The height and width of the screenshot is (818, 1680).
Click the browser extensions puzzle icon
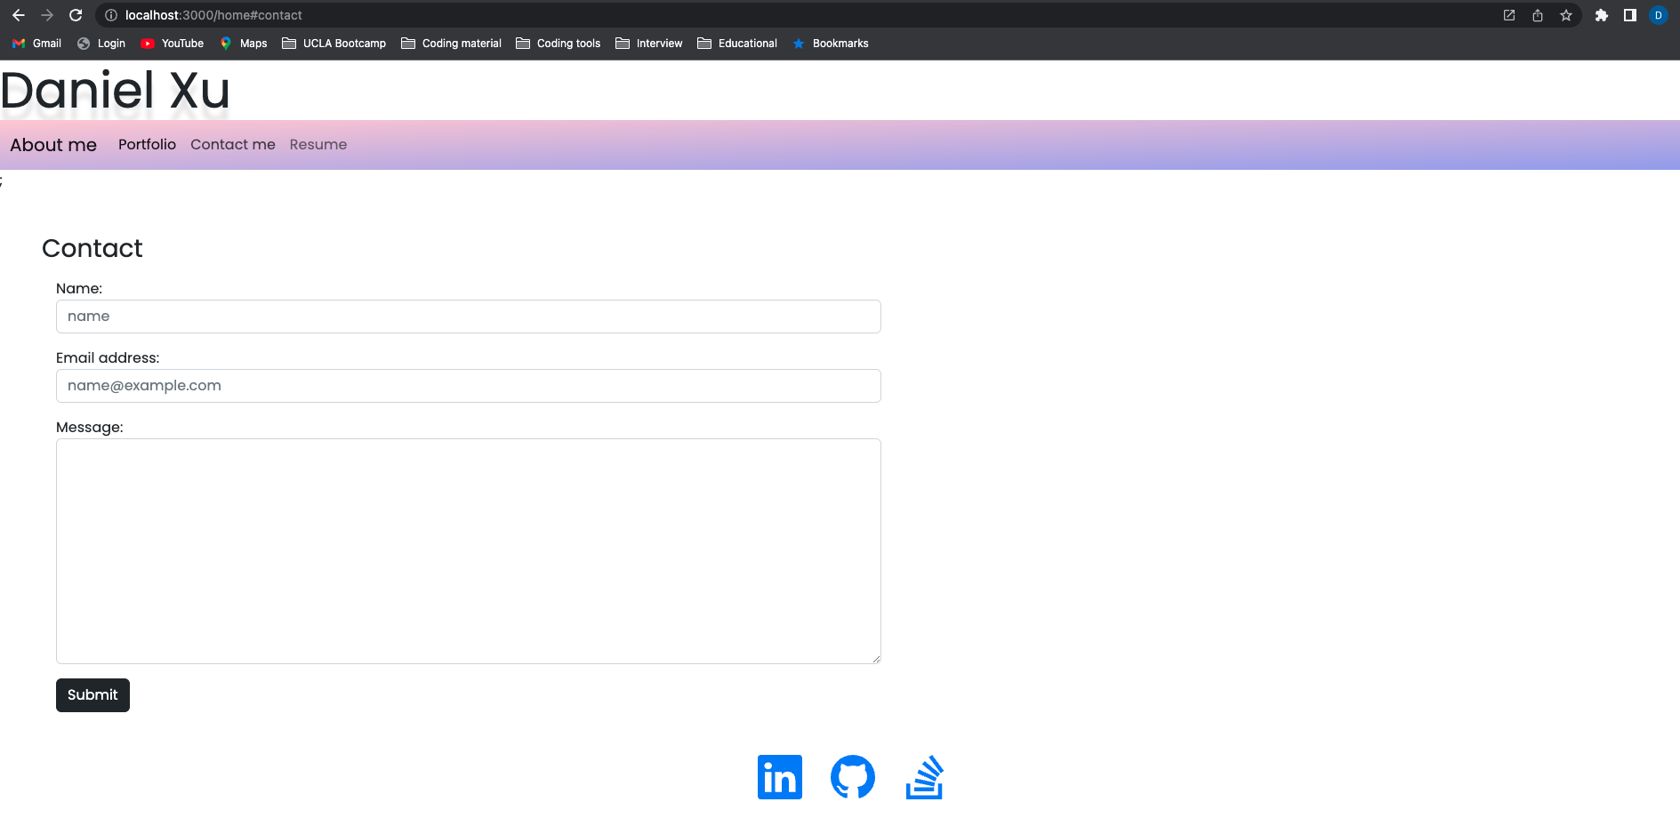(x=1600, y=15)
